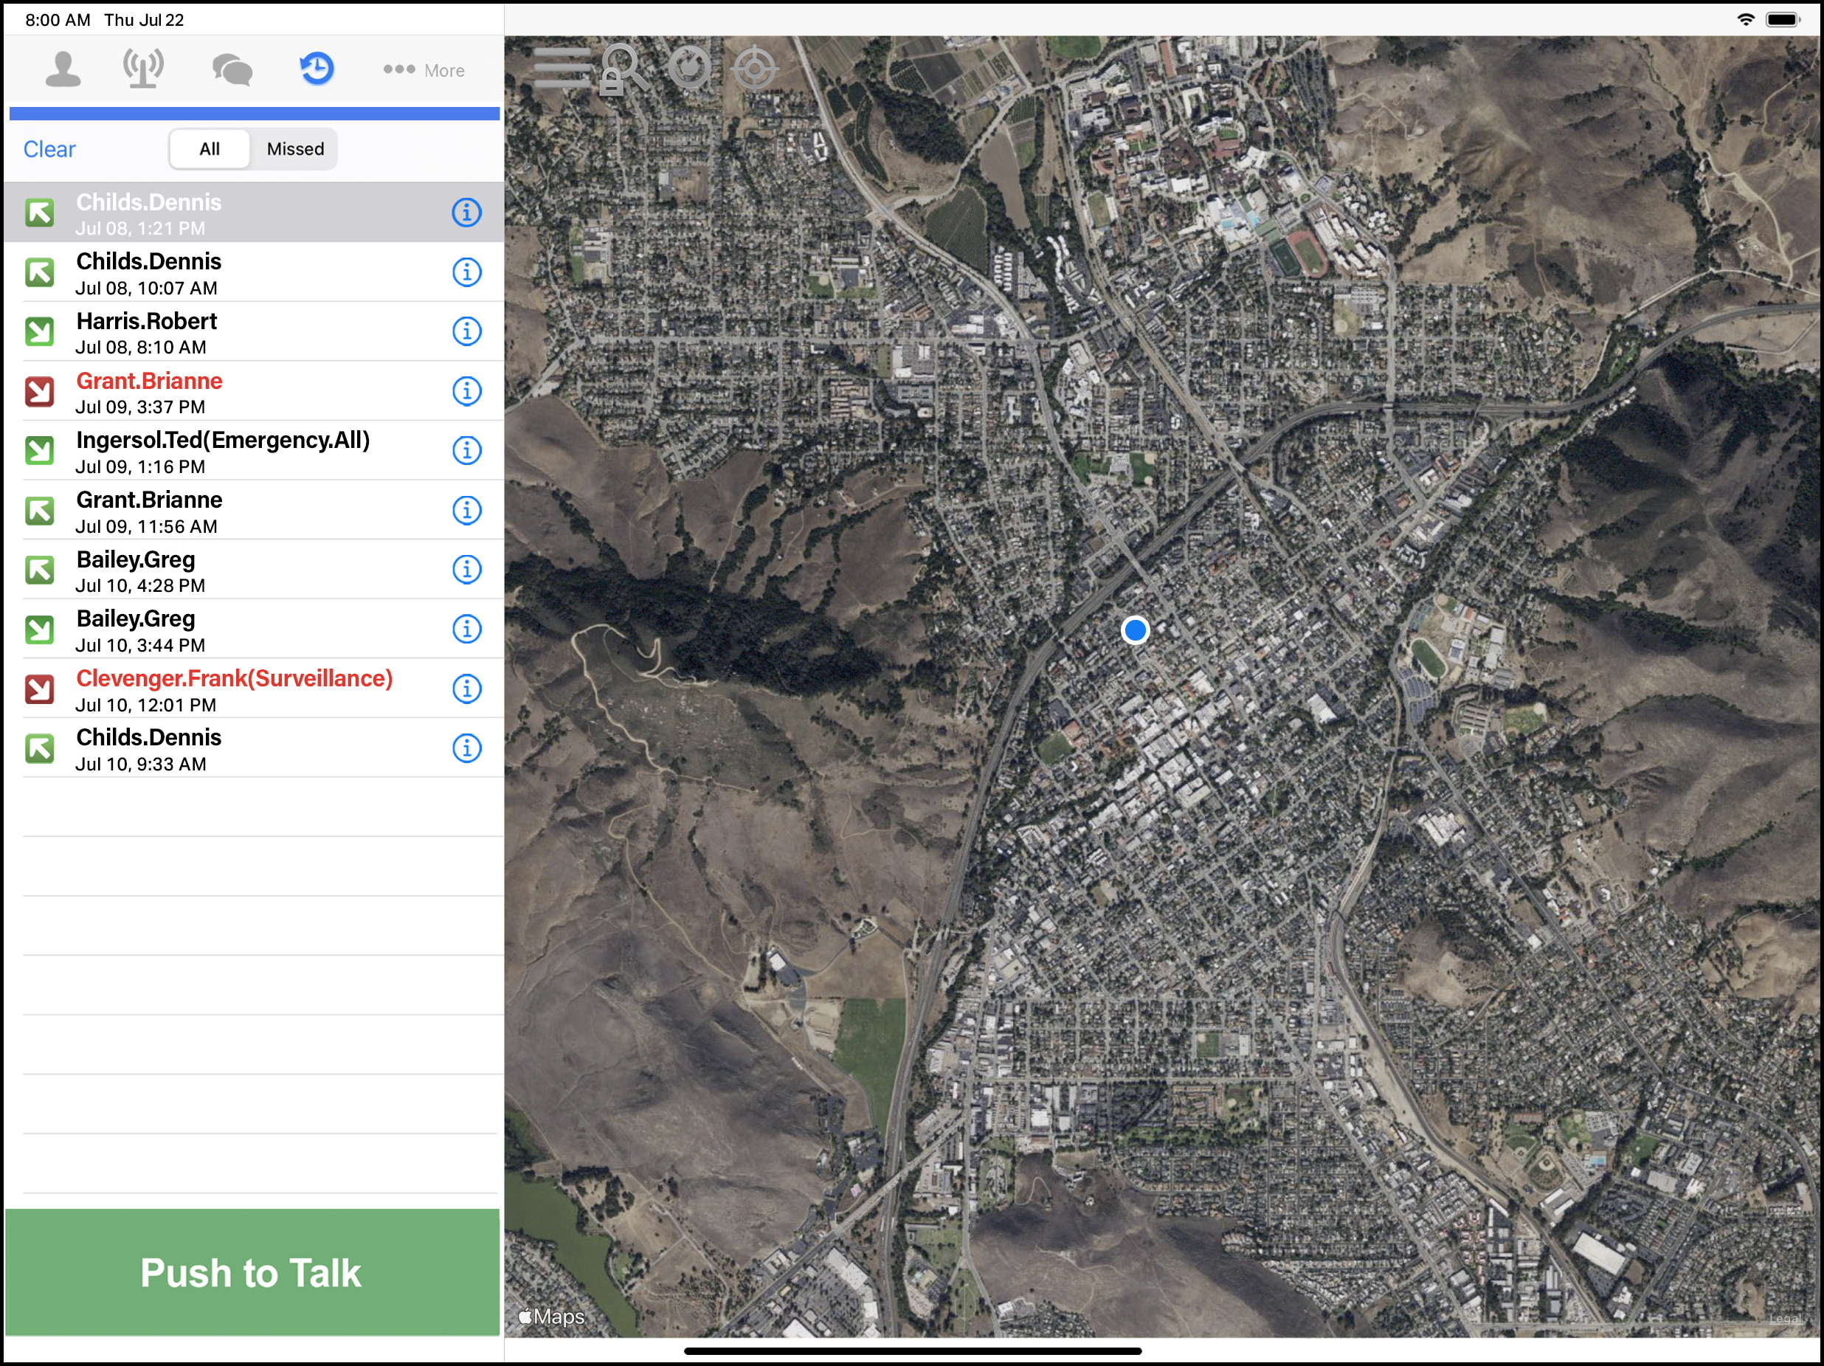Screen dimensions: 1824x1366
Task: Tap the blue location dot on map
Action: [x=1136, y=630]
